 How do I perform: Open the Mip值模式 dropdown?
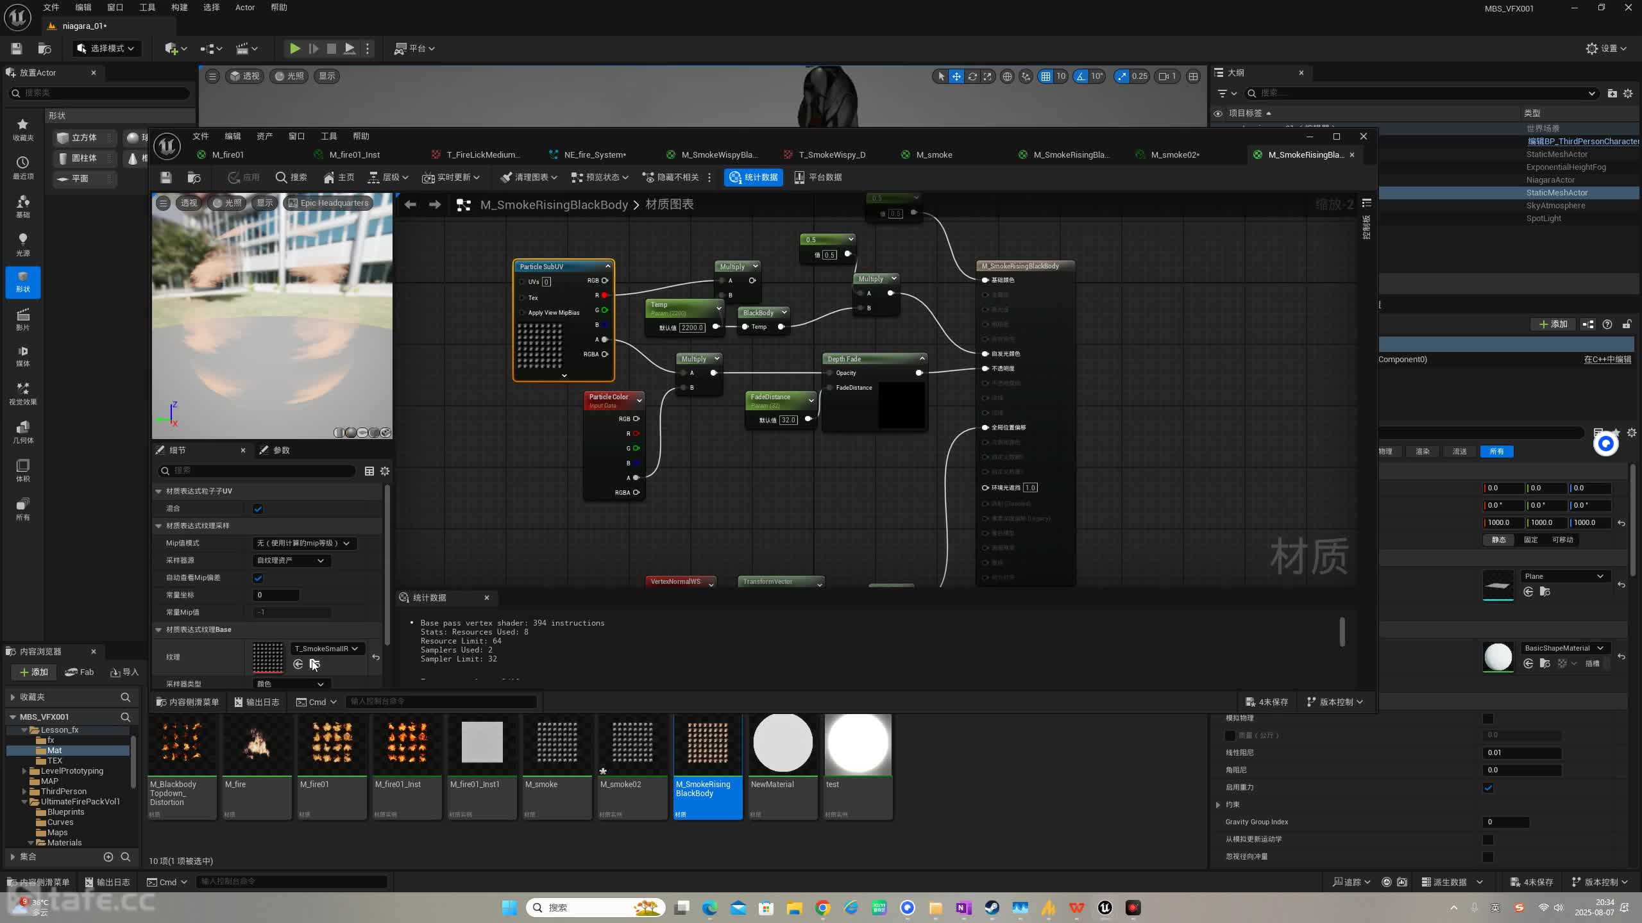click(304, 544)
